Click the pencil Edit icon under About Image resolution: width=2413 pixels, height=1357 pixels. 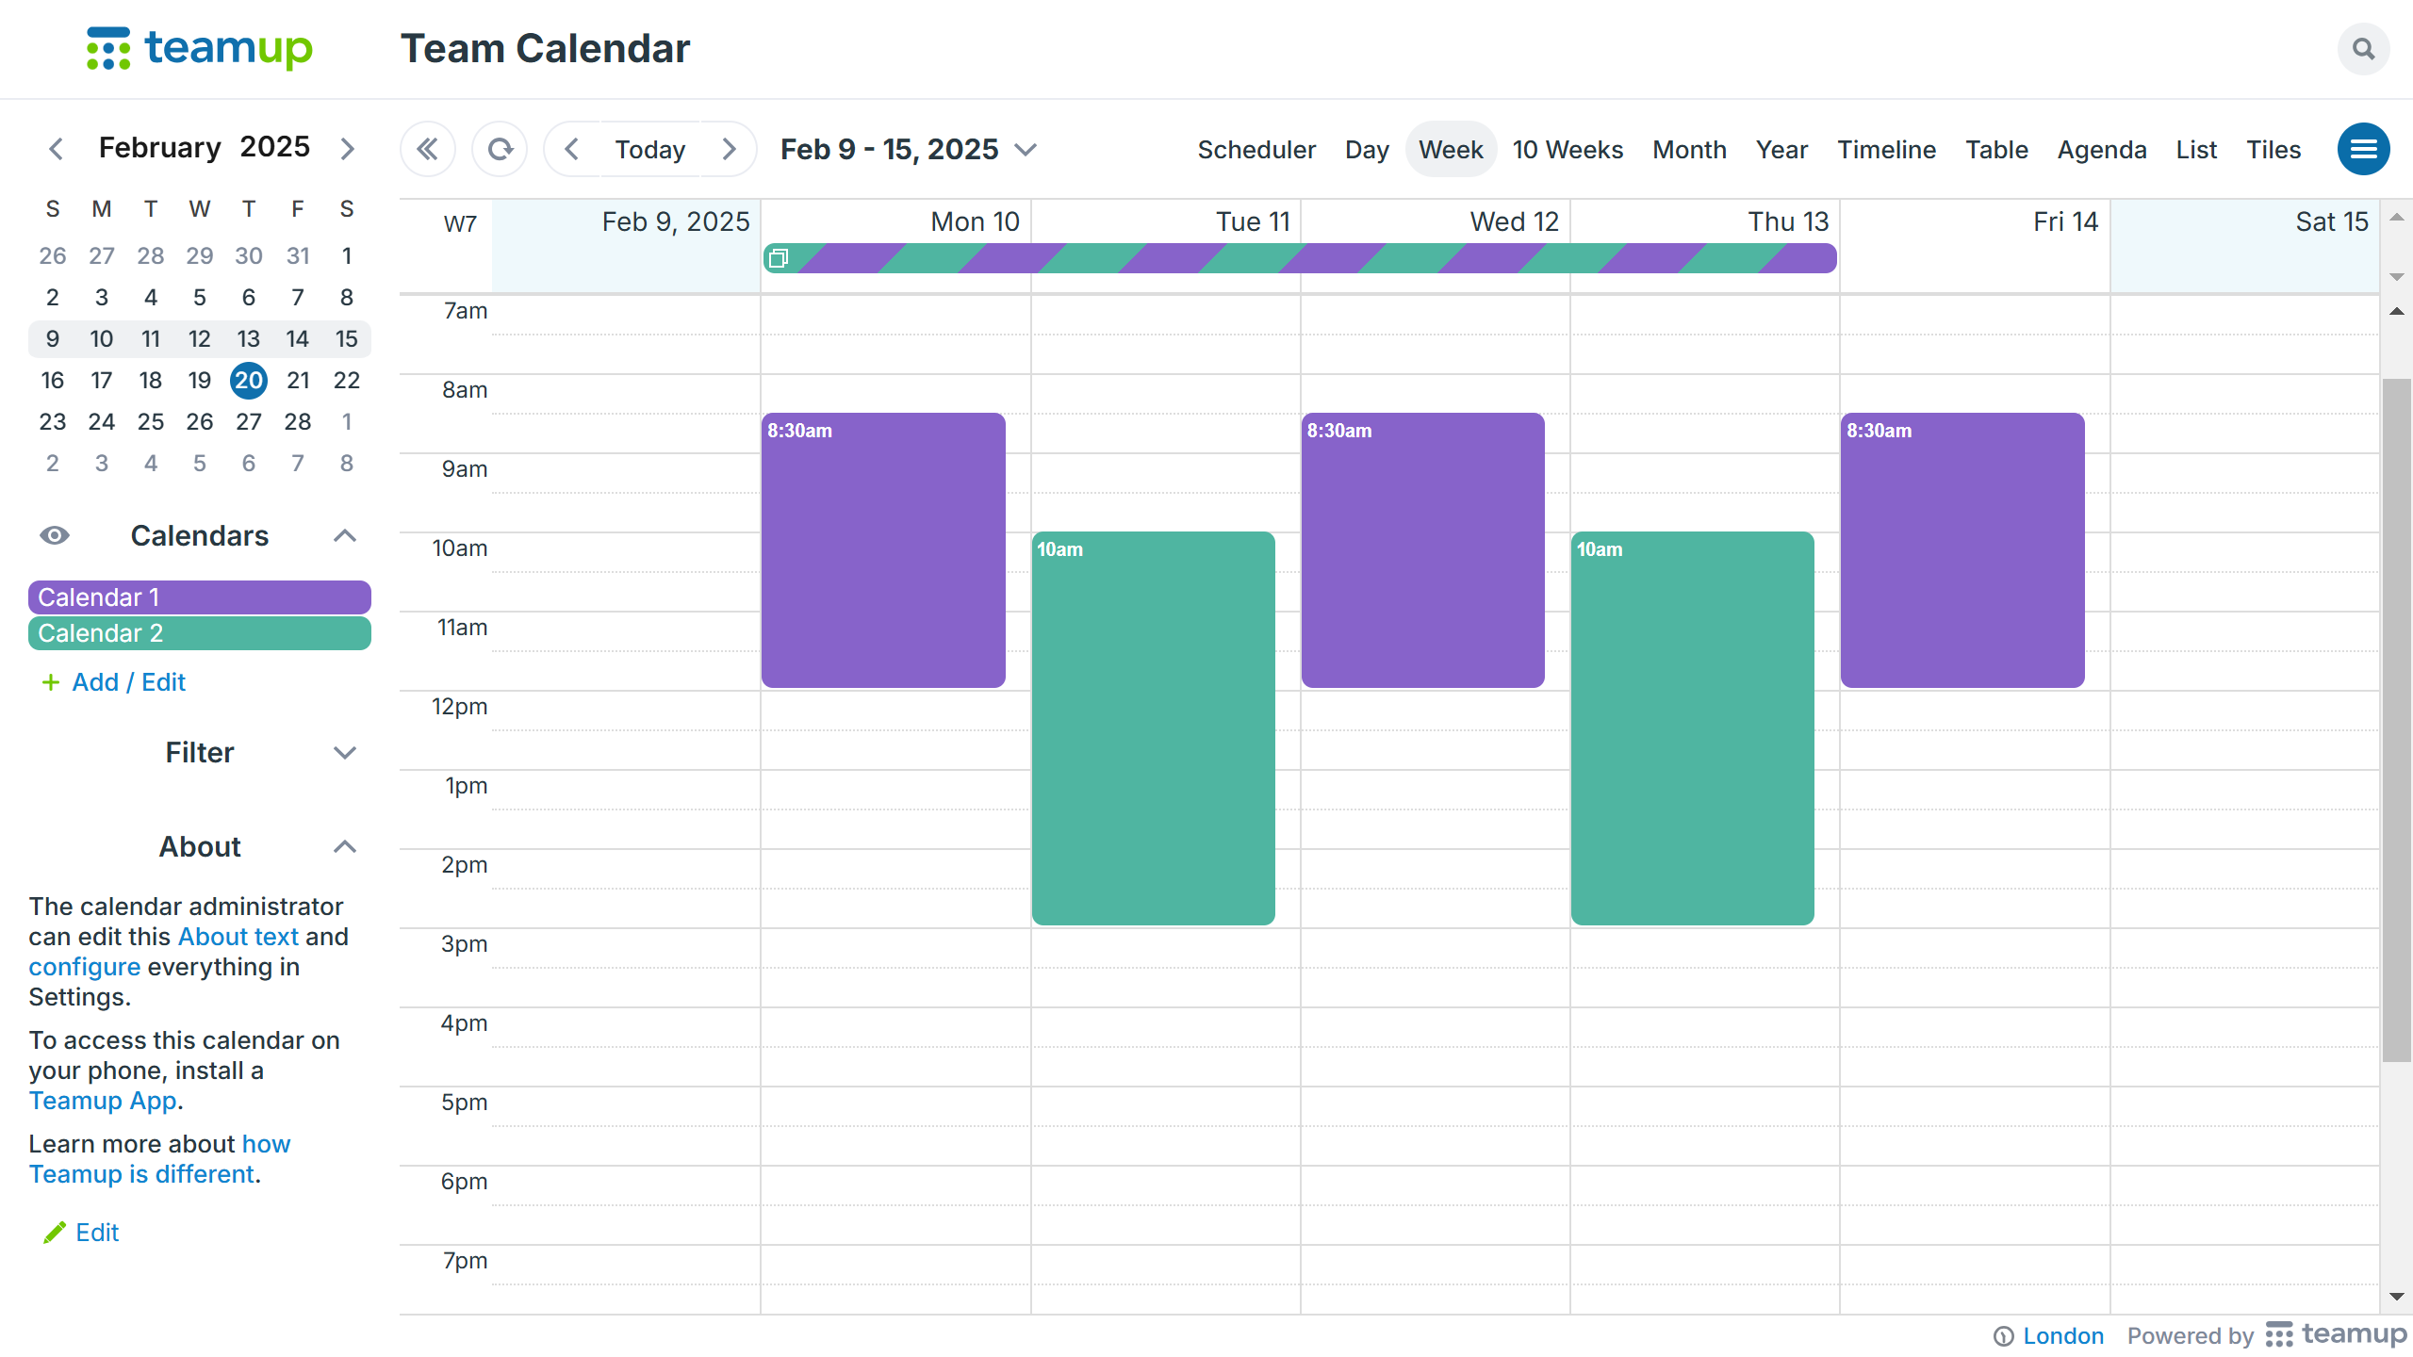[x=55, y=1233]
